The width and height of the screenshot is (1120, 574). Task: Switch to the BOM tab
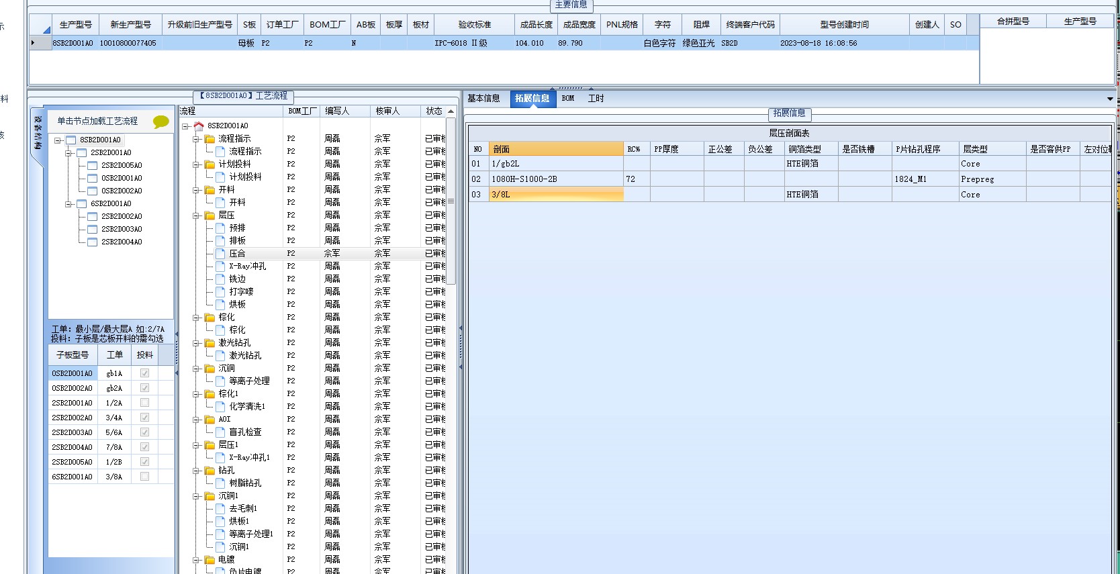[568, 98]
